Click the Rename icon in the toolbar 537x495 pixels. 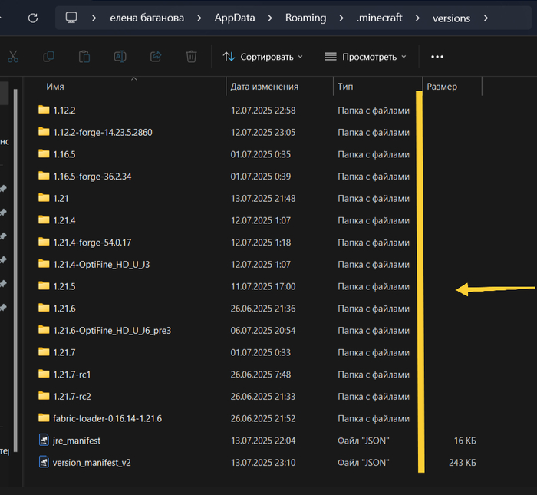pos(120,56)
